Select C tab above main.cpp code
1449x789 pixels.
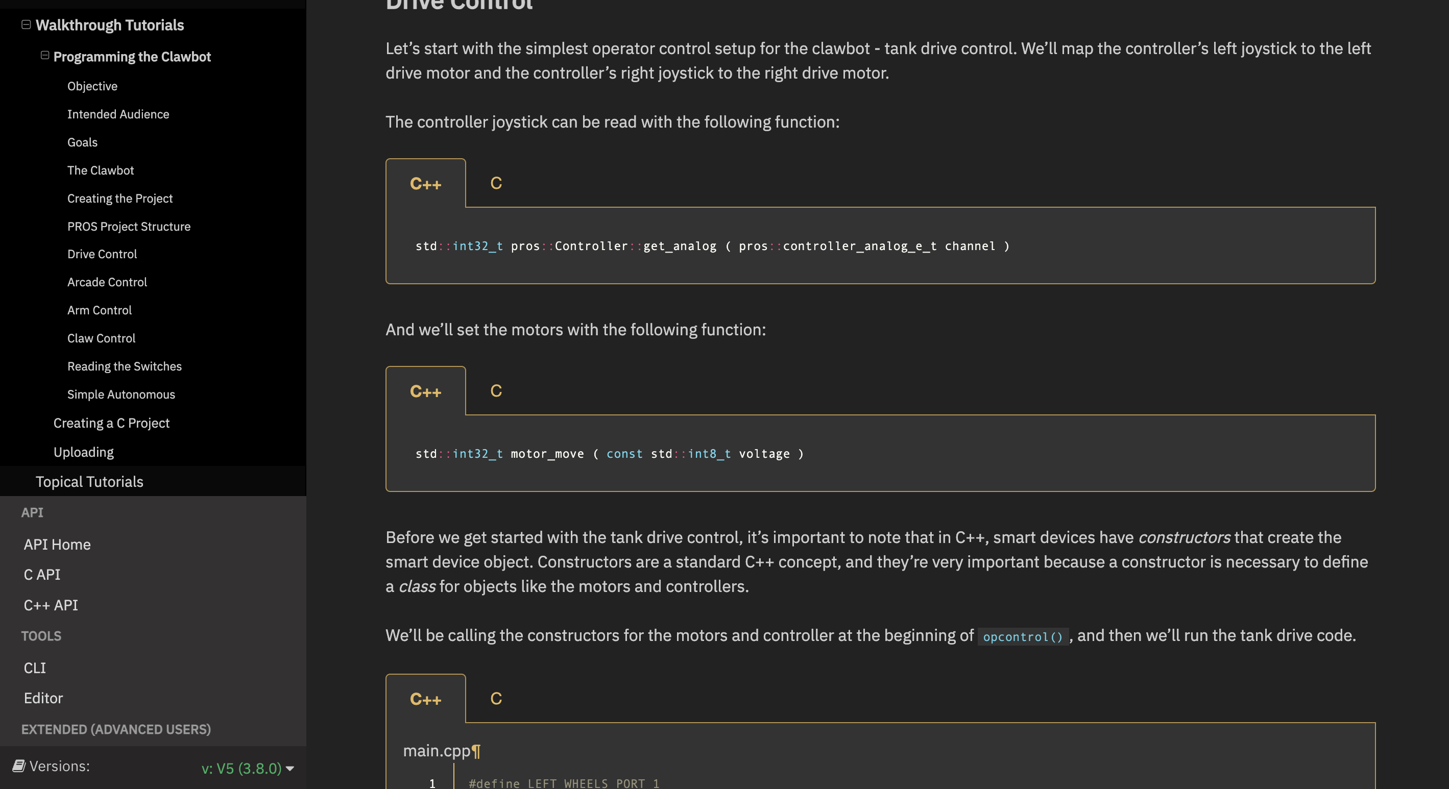point(496,698)
